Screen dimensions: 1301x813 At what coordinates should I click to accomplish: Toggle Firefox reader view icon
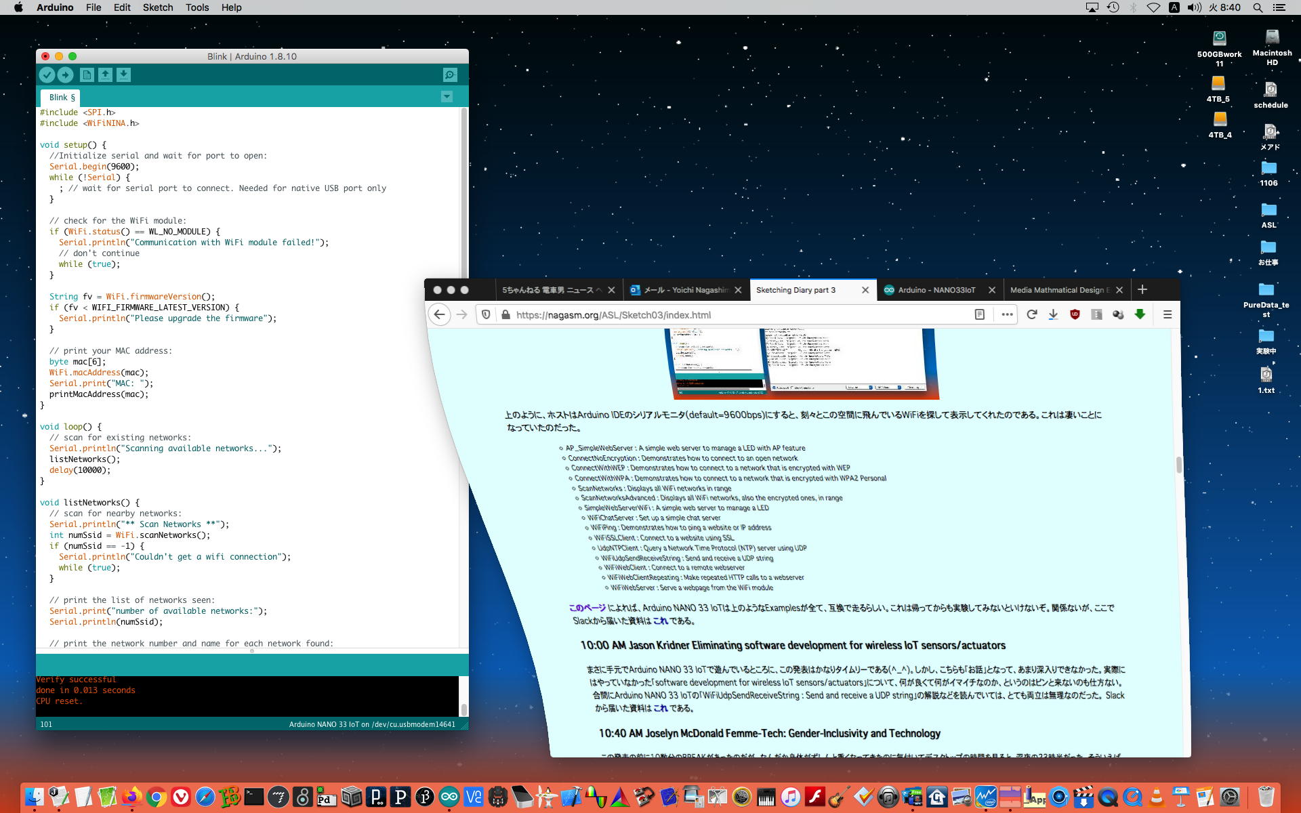[979, 314]
